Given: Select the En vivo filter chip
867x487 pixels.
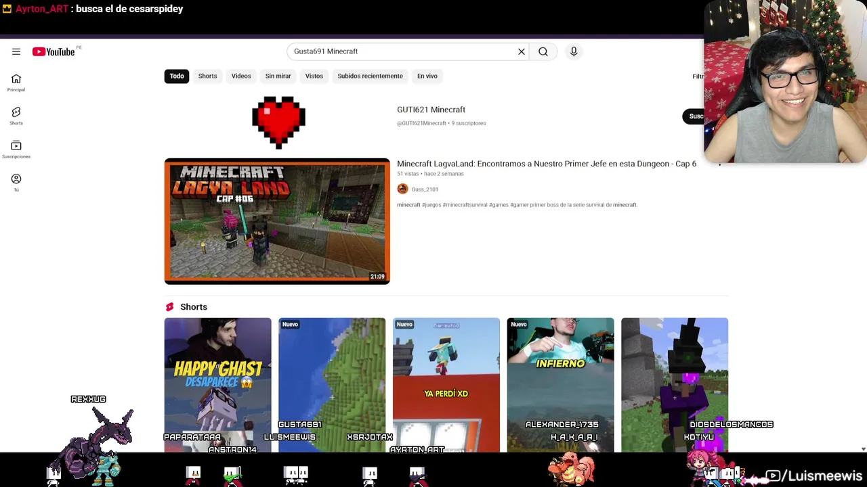Looking at the screenshot, I should 427,76.
